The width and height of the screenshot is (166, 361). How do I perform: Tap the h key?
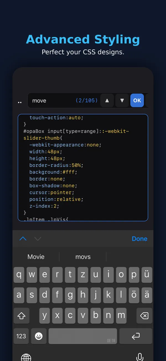coord(83,295)
